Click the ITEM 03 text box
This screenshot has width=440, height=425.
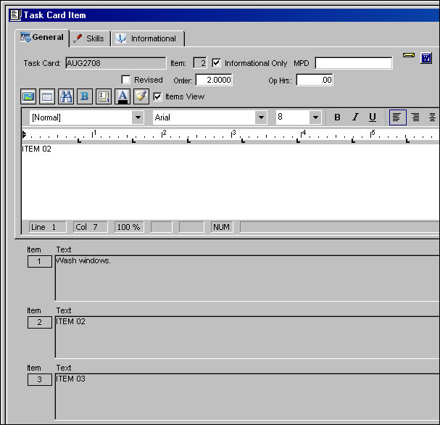247,397
